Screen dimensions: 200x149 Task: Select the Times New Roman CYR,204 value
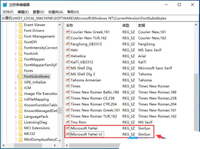94,104
